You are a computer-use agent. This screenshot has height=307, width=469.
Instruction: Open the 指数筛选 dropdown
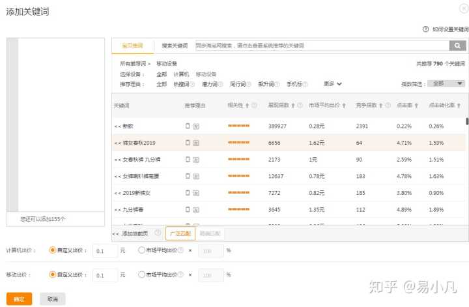pos(448,83)
